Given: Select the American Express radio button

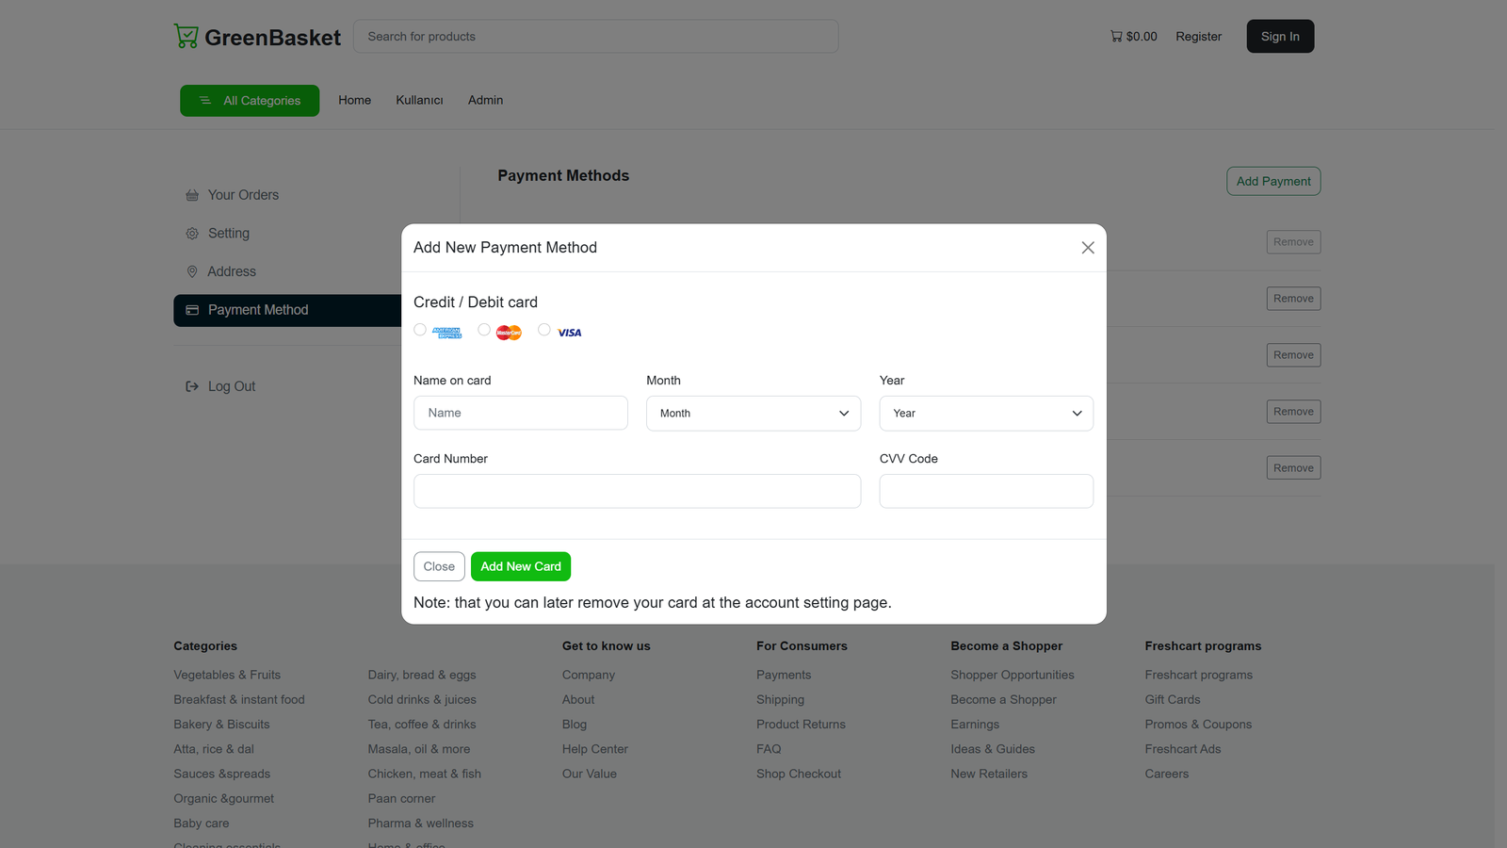Looking at the screenshot, I should [x=420, y=330].
